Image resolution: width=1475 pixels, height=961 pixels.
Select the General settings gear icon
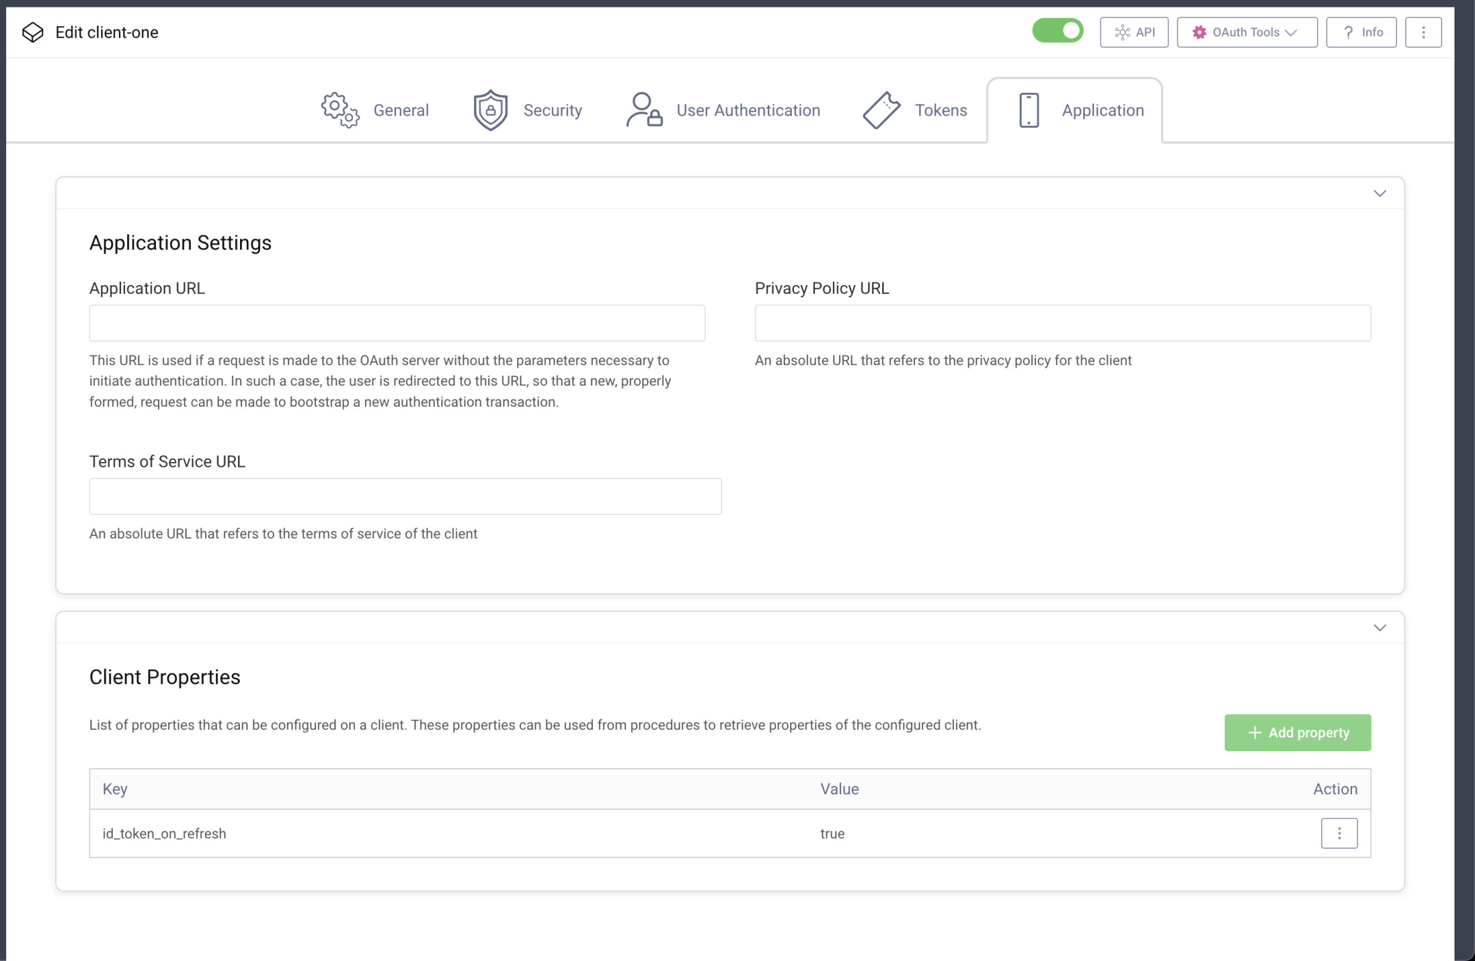point(340,110)
